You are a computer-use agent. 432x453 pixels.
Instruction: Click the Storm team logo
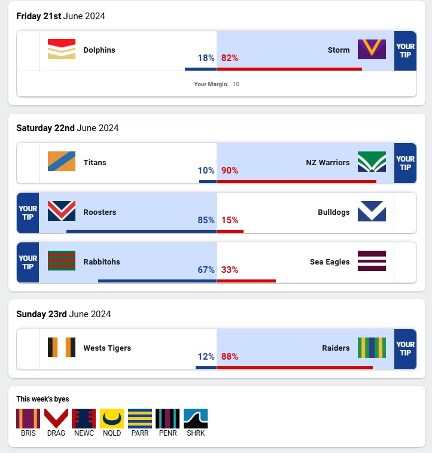(372, 49)
